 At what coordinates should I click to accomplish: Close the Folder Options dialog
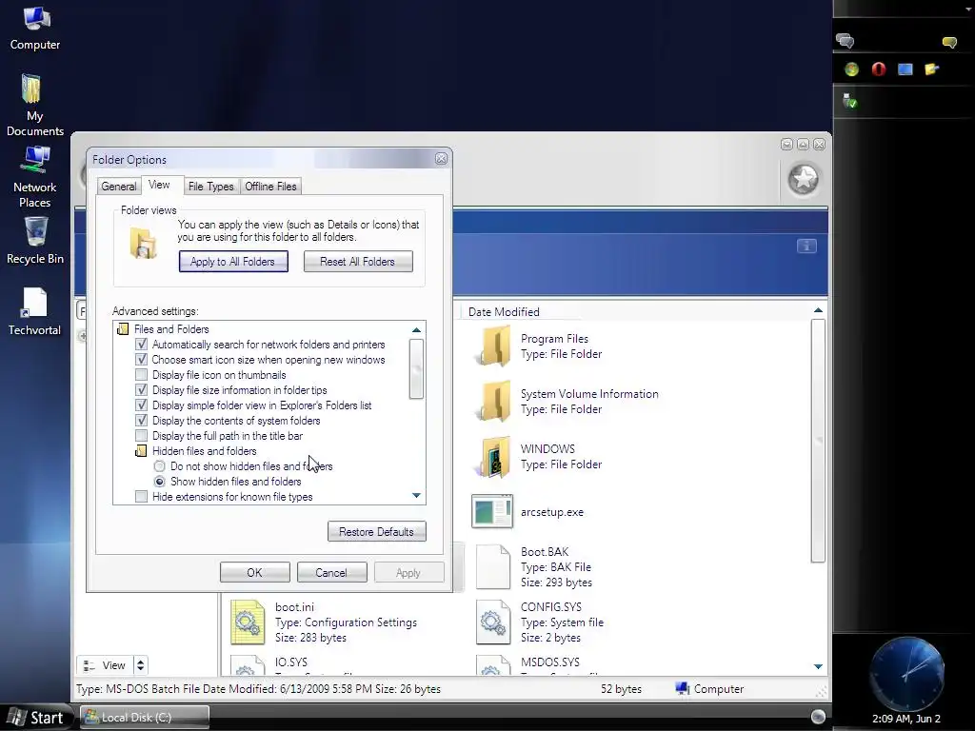[x=441, y=159]
